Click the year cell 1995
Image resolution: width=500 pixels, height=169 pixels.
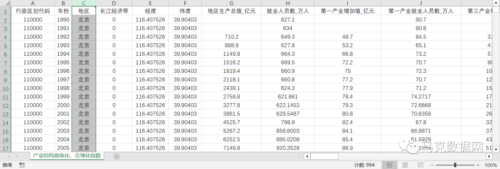click(x=63, y=63)
